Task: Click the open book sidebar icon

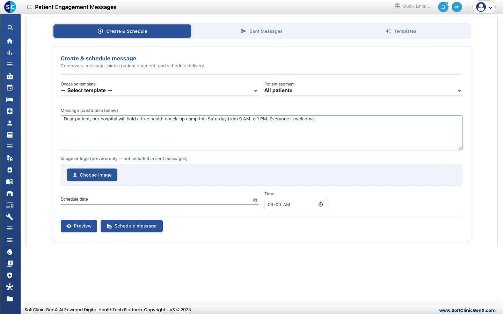Action: [x=10, y=182]
